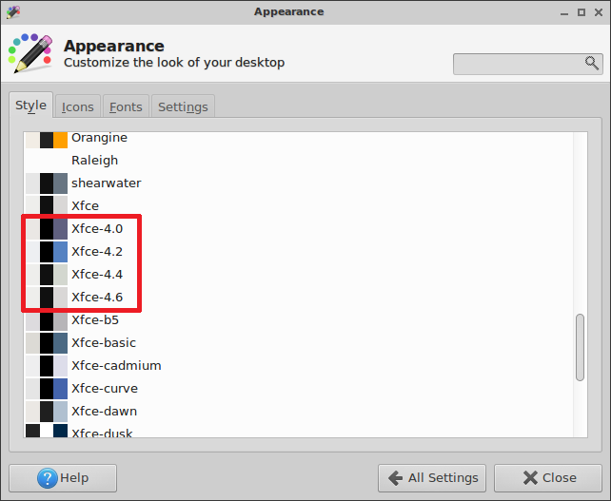Switch to the Icons tab
This screenshot has height=501, width=611.
pyautogui.click(x=77, y=106)
